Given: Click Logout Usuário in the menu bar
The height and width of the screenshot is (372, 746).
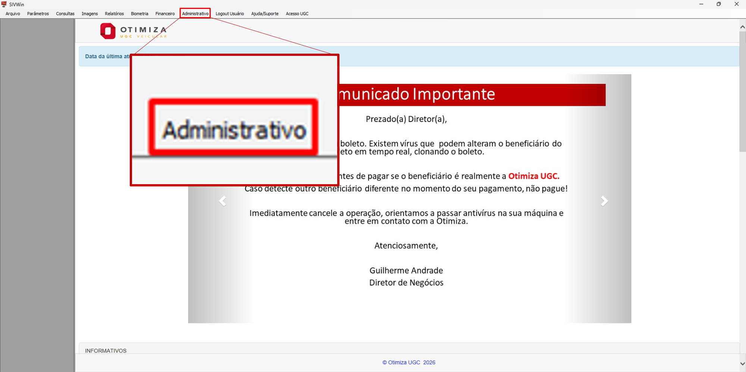Looking at the screenshot, I should pos(230,14).
